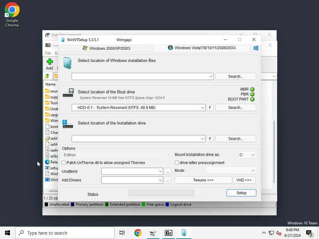Expand the installation drive dropdown
Screen dimensions: 319x239
tap(202, 139)
